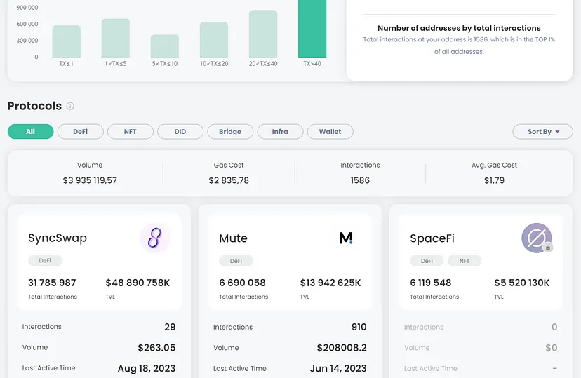Click the 20<TX≤40 bar in chart
Viewport: 581px width, 378px height.
pos(263,34)
